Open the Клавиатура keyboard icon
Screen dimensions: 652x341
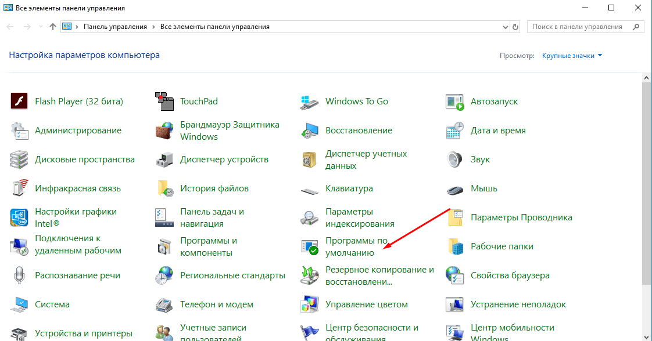[309, 191]
